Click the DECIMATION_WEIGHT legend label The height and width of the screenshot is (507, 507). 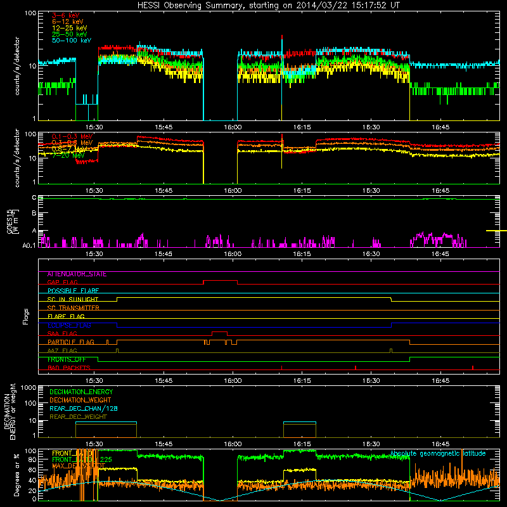click(80, 401)
